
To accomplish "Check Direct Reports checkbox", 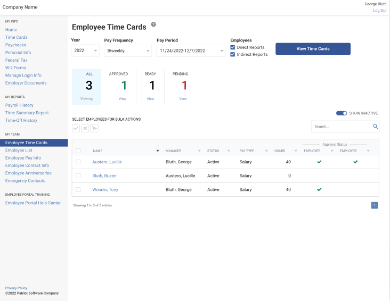I will [x=232, y=47].
